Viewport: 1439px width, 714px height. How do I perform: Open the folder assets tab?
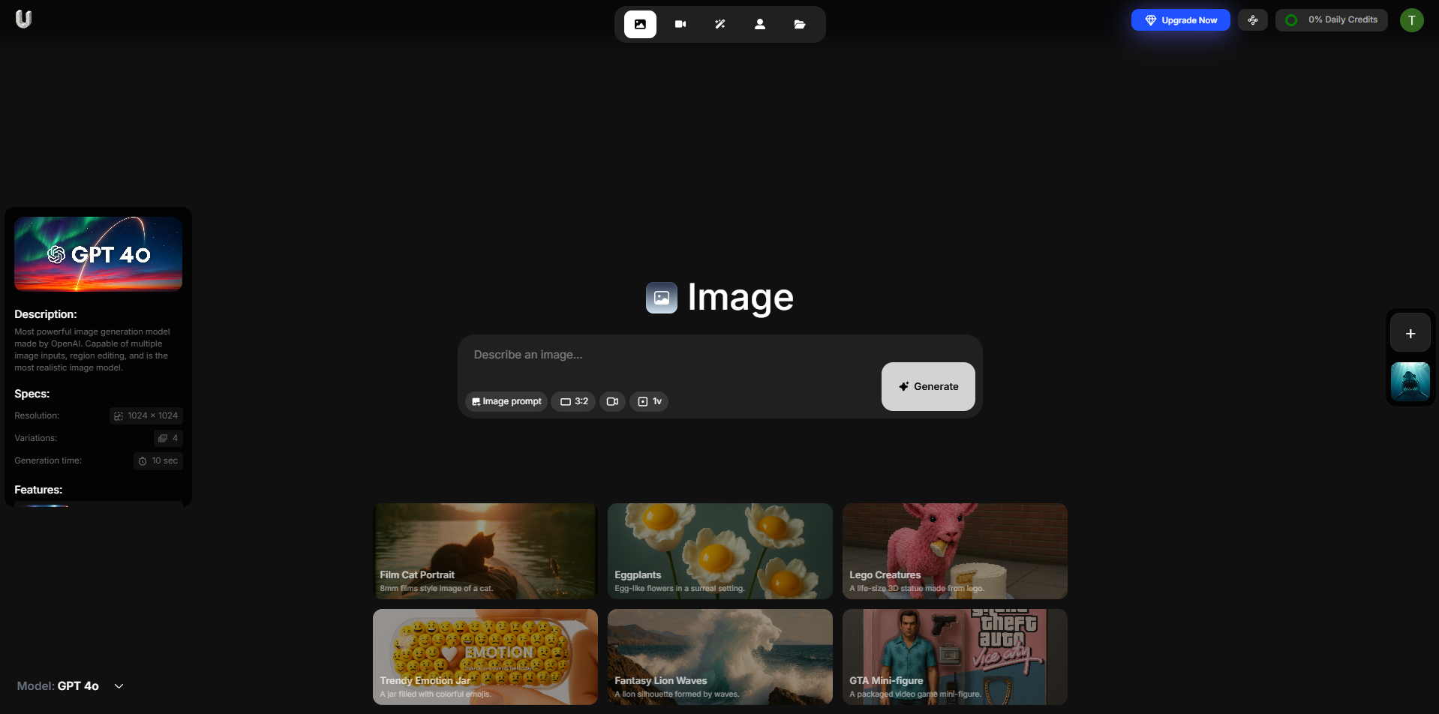click(x=800, y=24)
